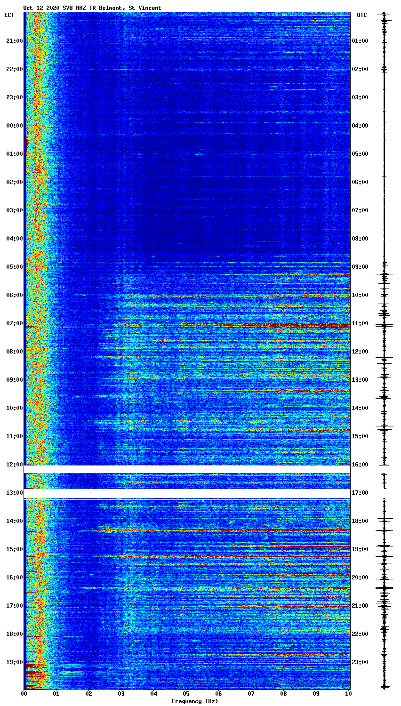This screenshot has width=401, height=706.
Task: Click the title text 'Oct 12 2020 SVB HHZ TR Belmont, St Vincent'
Action: (x=92, y=8)
